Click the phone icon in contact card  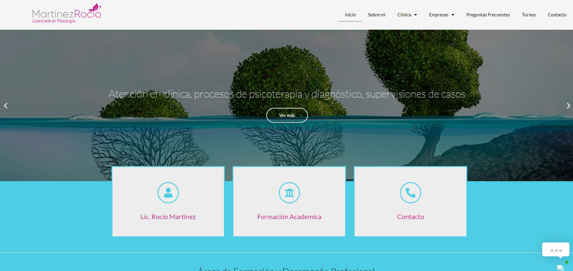[x=410, y=193]
